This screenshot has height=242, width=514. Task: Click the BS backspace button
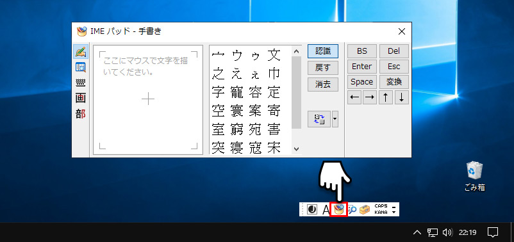(362, 51)
